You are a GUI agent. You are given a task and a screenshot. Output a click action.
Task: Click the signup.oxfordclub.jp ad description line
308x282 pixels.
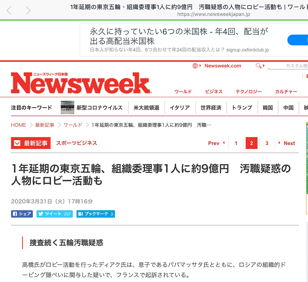[179, 50]
